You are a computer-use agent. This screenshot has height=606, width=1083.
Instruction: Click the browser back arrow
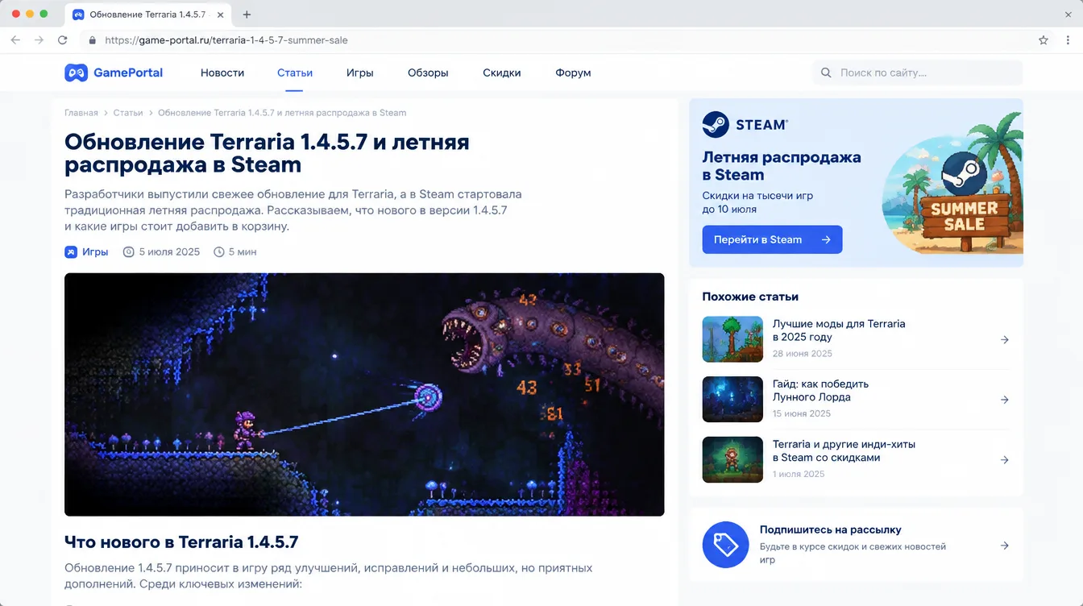click(x=15, y=39)
